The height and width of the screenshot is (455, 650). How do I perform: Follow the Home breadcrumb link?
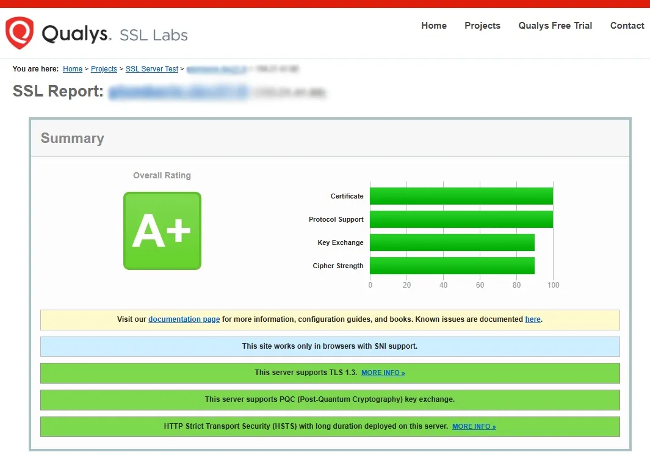73,69
